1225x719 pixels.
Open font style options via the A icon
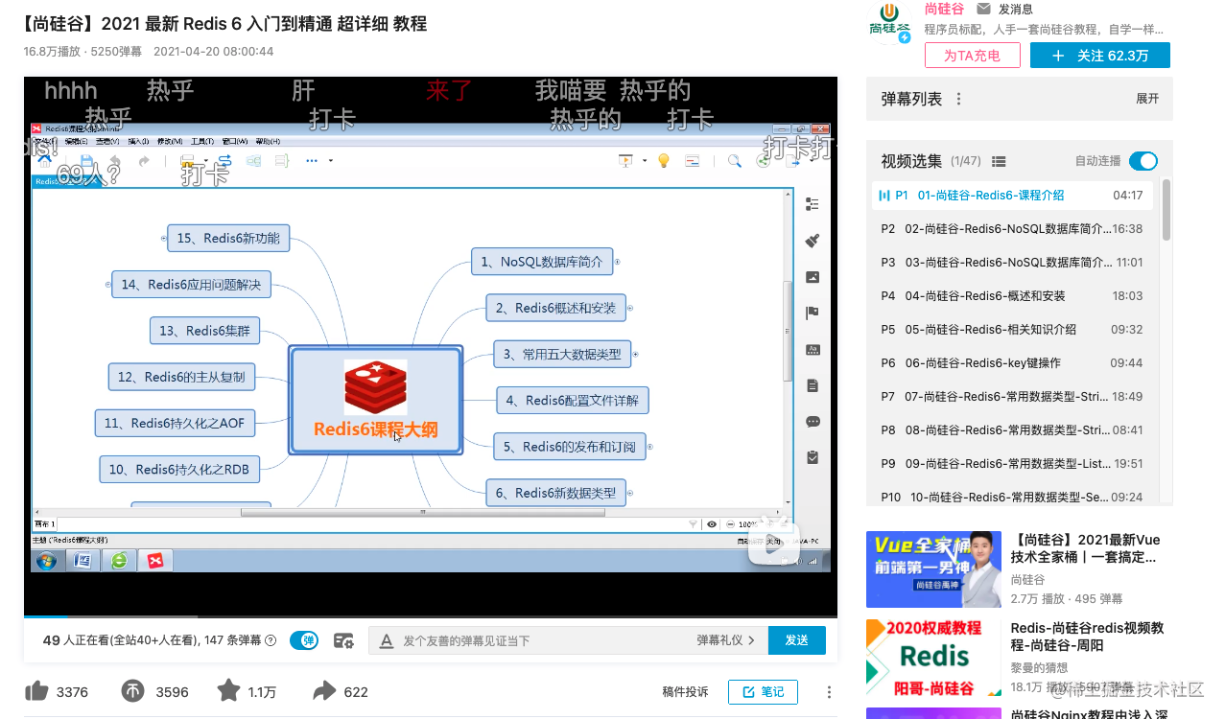pyautogui.click(x=386, y=640)
